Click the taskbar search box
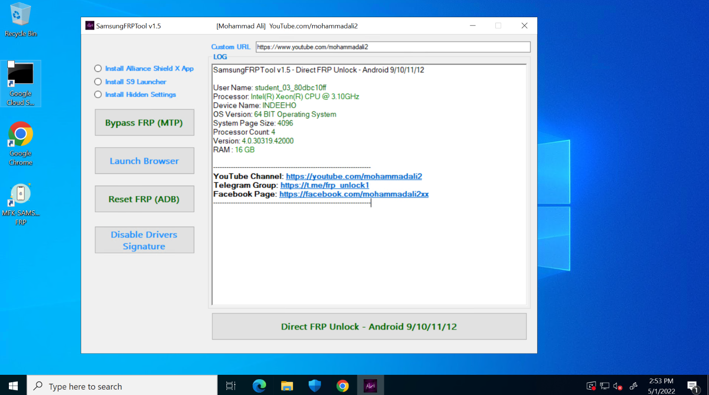709x395 pixels. click(122, 386)
